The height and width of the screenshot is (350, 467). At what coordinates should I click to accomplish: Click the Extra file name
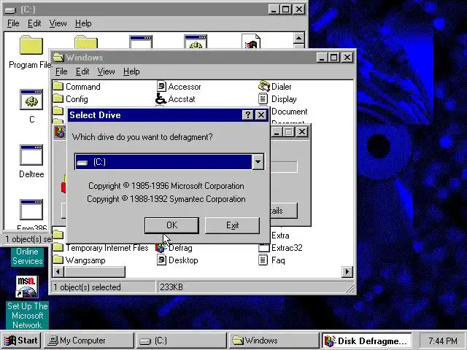pyautogui.click(x=280, y=236)
